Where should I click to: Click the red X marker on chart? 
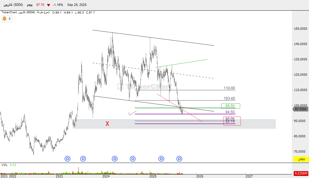point(107,124)
